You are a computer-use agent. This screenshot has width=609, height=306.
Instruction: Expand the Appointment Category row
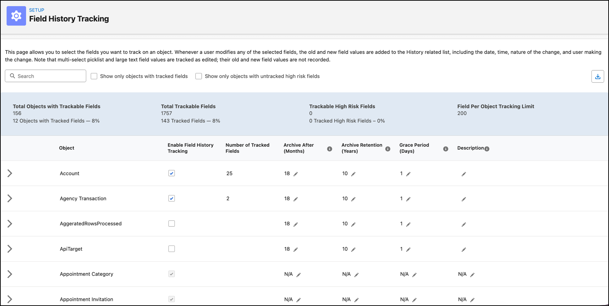click(10, 274)
